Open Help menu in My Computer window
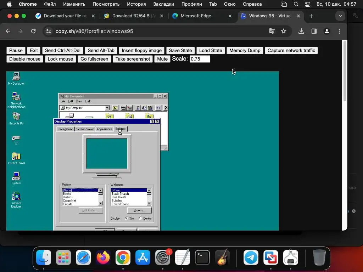The width and height of the screenshot is (363, 272). tap(88, 101)
